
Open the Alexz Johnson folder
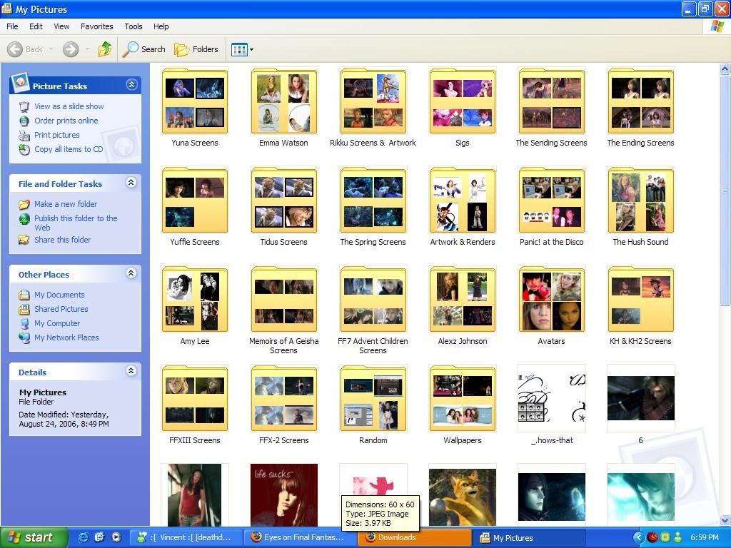(x=463, y=299)
